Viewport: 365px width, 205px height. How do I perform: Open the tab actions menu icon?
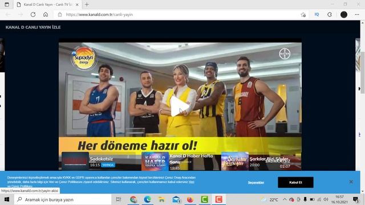tap(7, 5)
